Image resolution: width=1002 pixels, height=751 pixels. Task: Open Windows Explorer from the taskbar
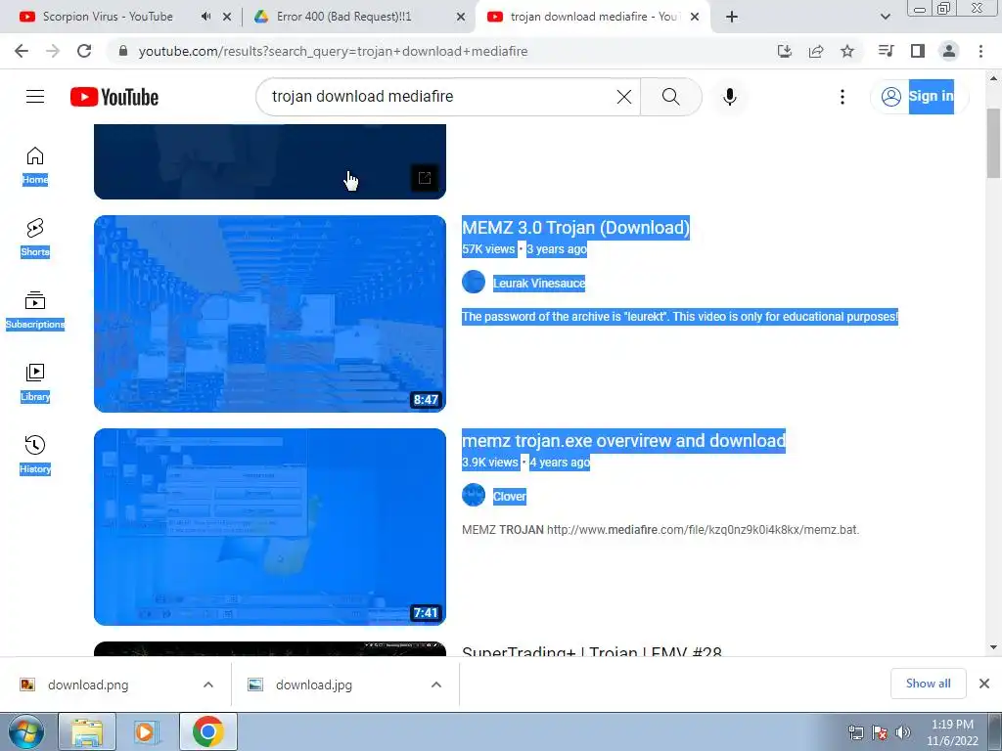pyautogui.click(x=87, y=731)
